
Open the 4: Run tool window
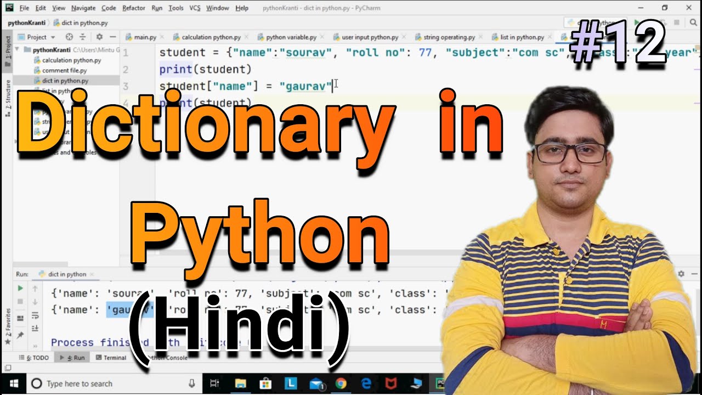pyautogui.click(x=72, y=358)
